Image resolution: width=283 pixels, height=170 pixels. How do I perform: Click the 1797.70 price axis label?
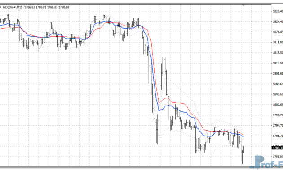coord(278,115)
